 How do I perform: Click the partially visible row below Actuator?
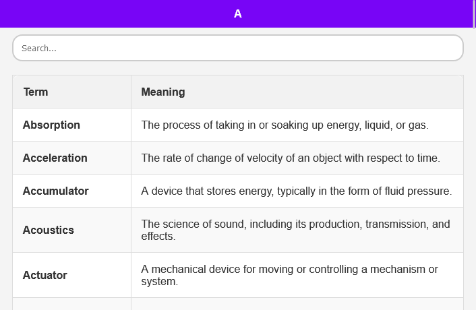238,304
